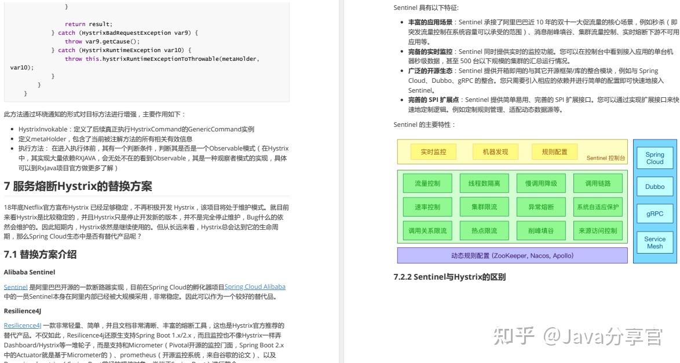680x363 pixels.
Task: Click the heading 7 服务熔断Hystrix的替换方案
Action: pos(78,186)
